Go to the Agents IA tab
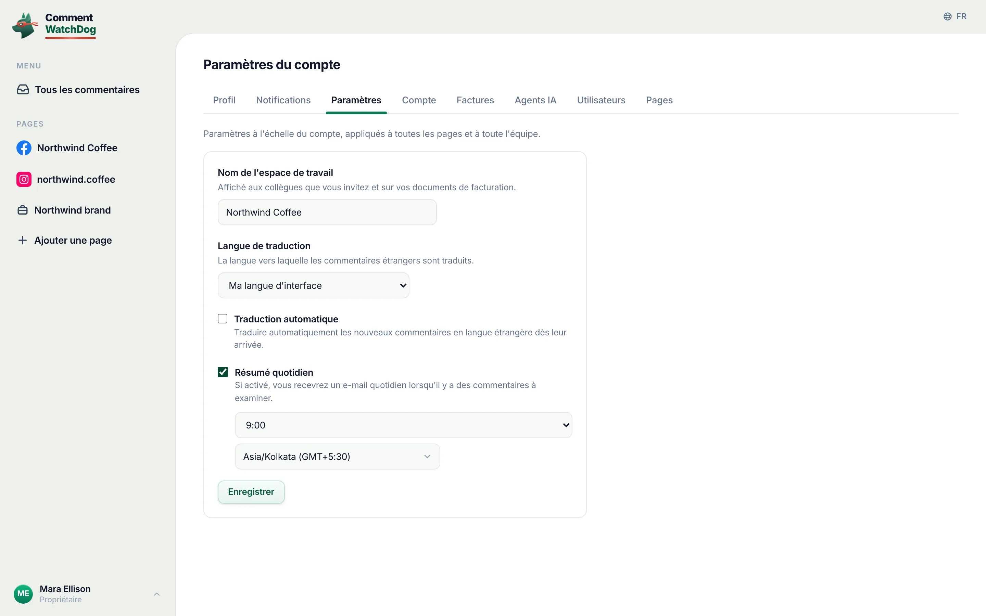The width and height of the screenshot is (986, 616). point(535,100)
